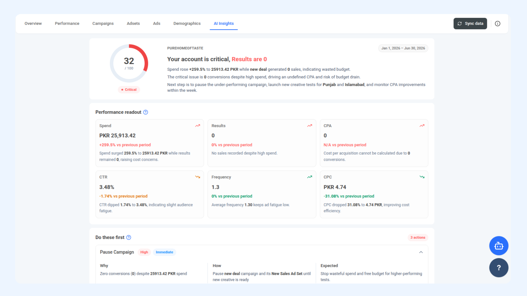527x296 pixels.
Task: Click the Spend card trend-up icon
Action: click(x=198, y=126)
